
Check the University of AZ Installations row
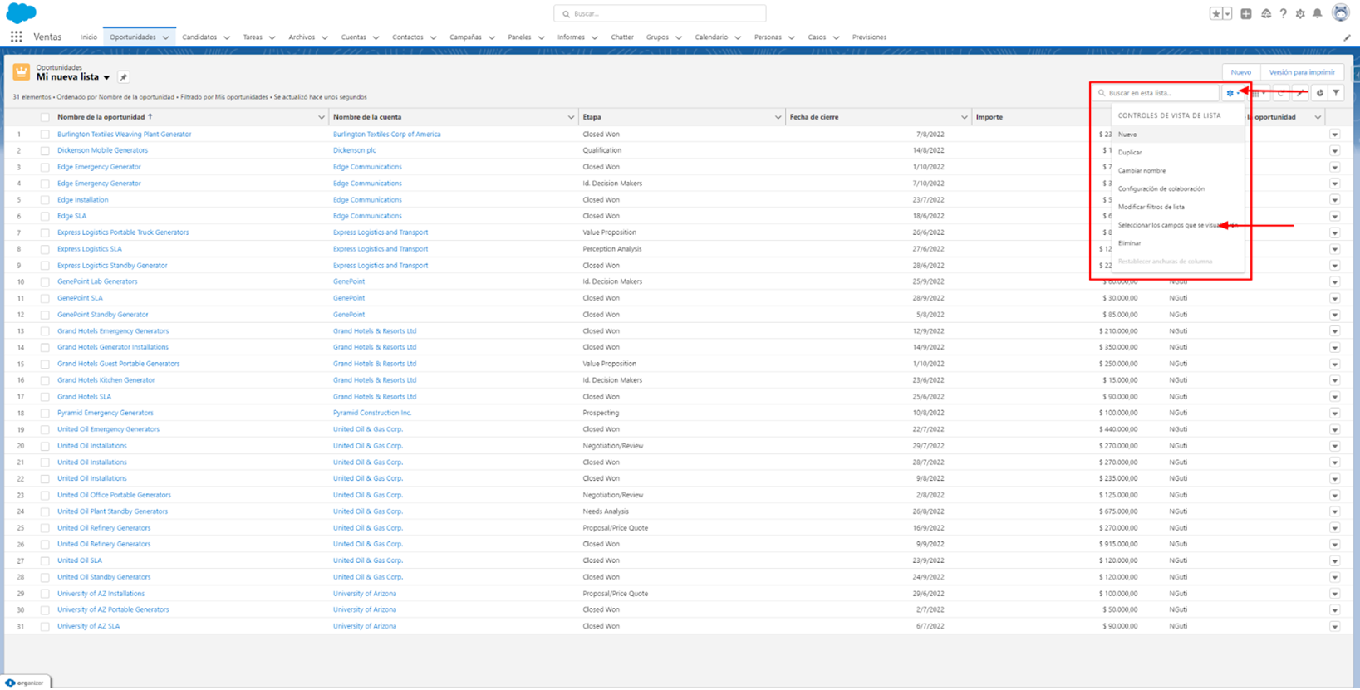[45, 594]
